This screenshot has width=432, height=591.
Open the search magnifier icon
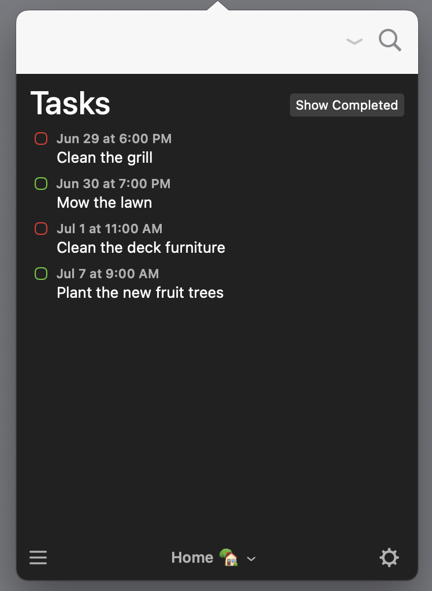390,40
